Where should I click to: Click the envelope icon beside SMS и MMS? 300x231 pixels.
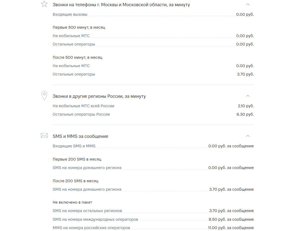pyautogui.click(x=44, y=135)
